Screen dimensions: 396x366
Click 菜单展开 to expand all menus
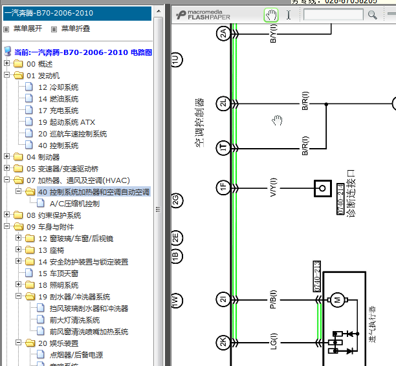28,28
